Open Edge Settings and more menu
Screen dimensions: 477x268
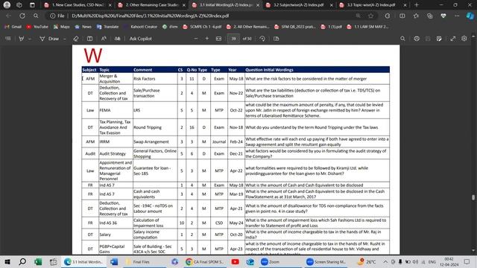click(457, 16)
